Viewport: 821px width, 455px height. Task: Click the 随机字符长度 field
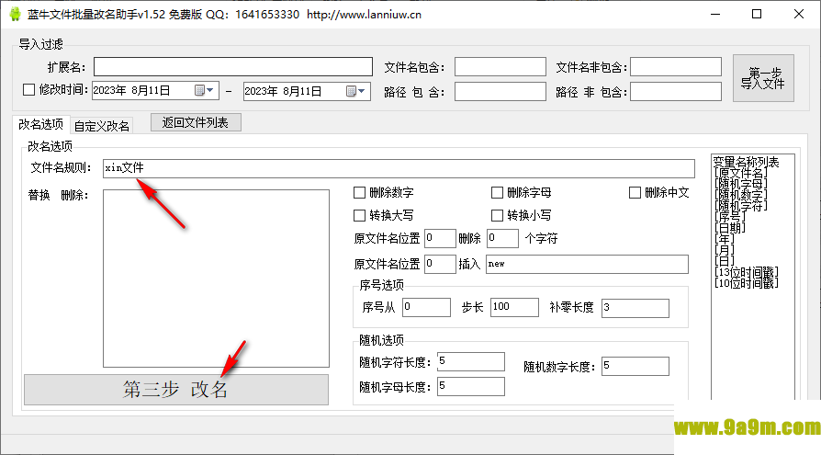(x=471, y=361)
